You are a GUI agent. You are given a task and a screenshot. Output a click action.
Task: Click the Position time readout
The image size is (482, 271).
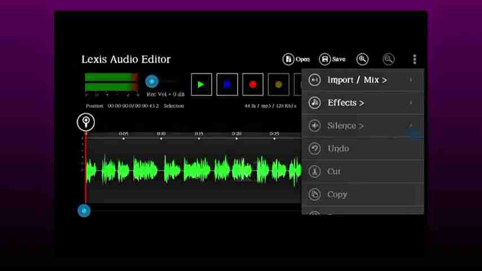click(x=133, y=106)
